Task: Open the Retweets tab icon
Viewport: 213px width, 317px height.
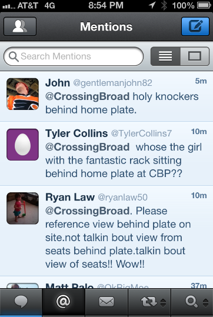Action: (149, 302)
